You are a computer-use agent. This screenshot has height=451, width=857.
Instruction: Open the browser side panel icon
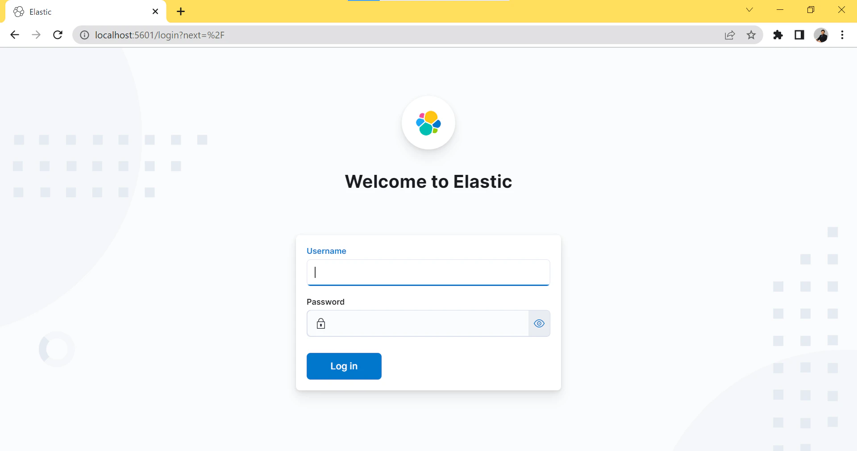click(x=799, y=35)
